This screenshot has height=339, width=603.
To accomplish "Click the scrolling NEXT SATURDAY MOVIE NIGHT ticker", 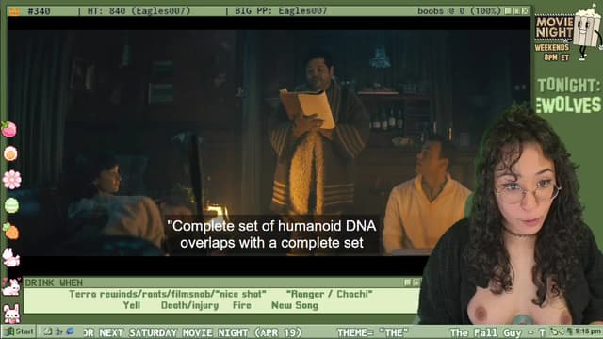I will (x=192, y=332).
